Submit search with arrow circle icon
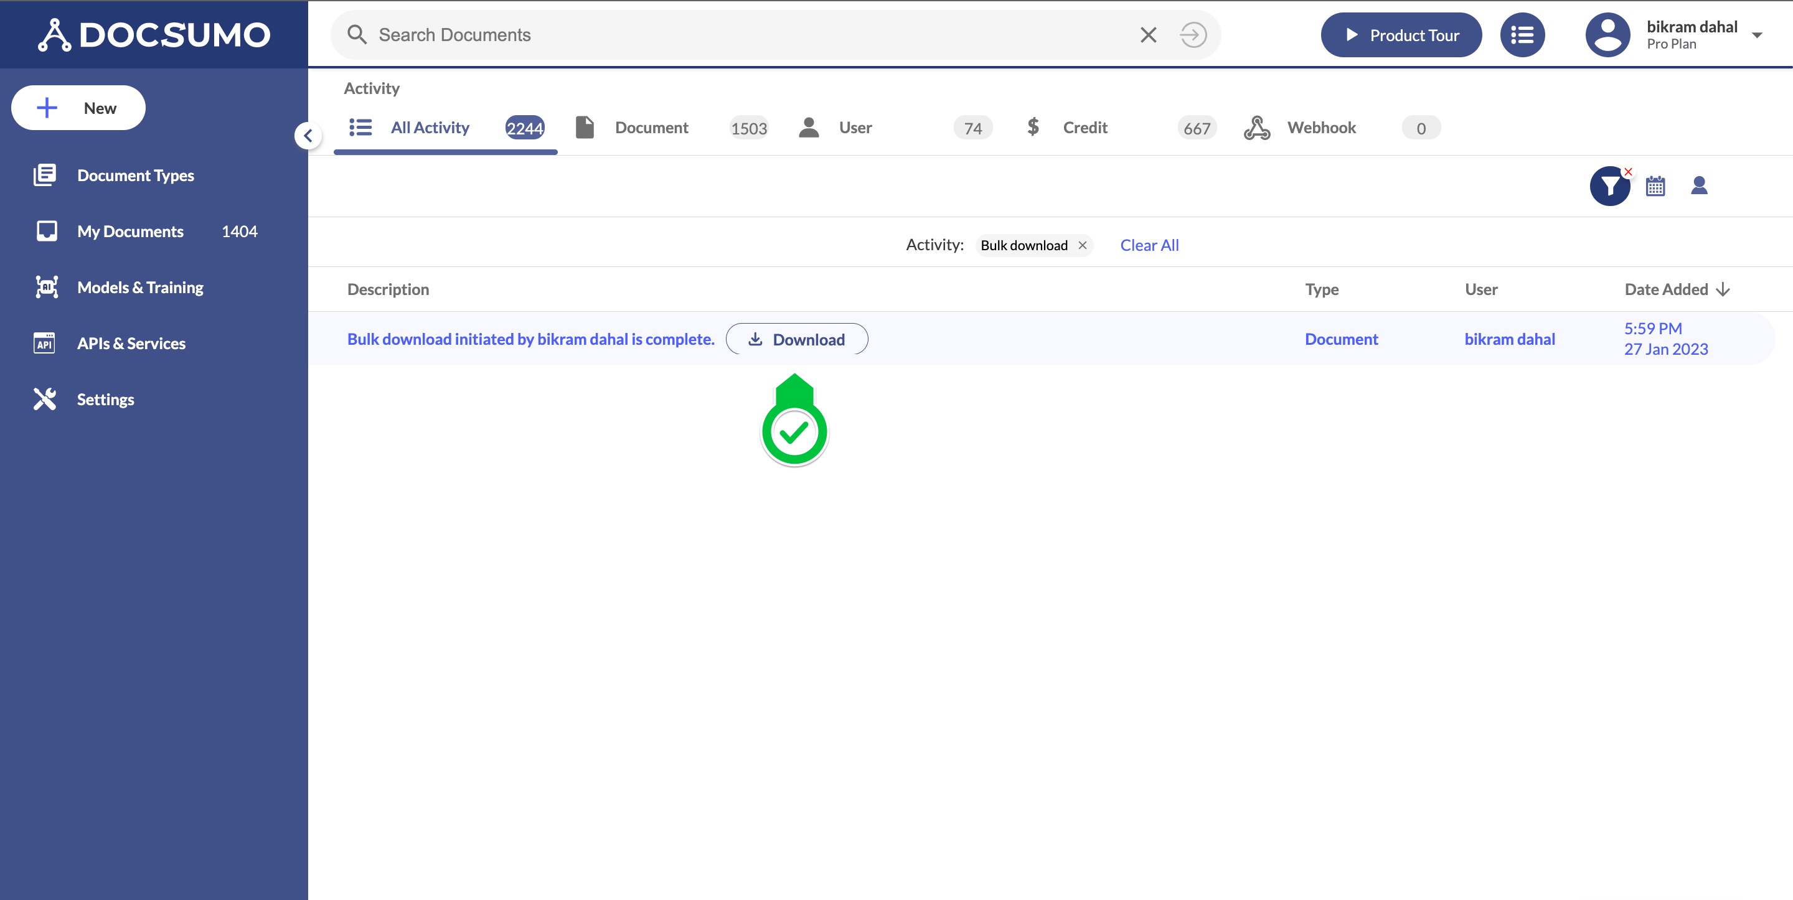 tap(1193, 35)
